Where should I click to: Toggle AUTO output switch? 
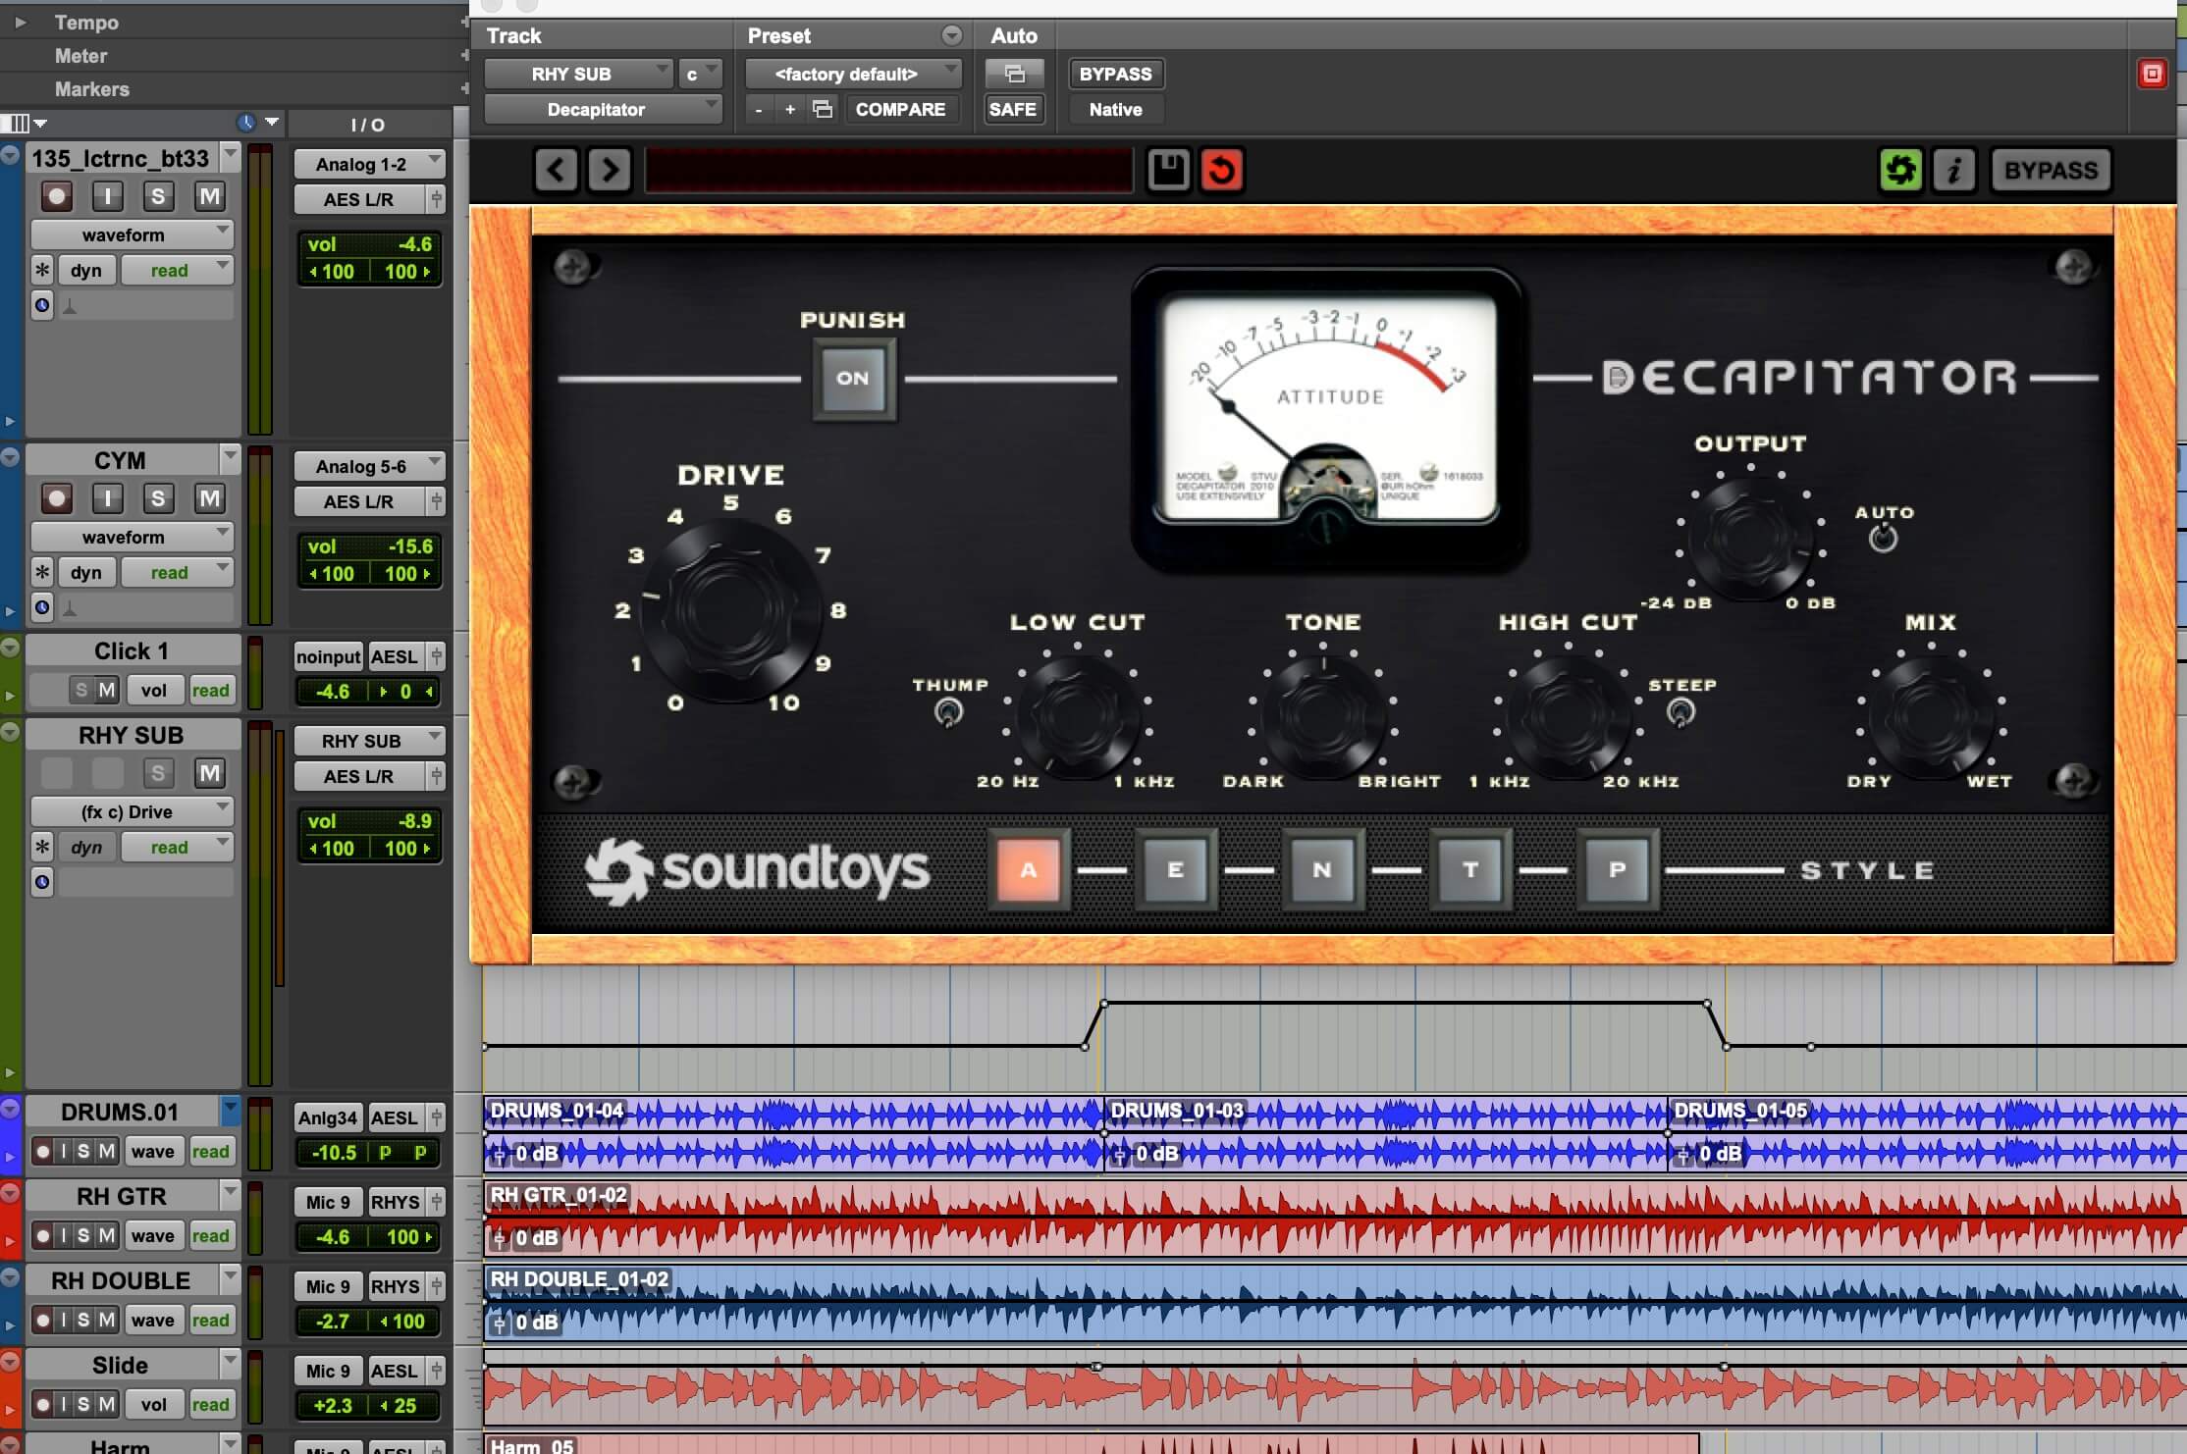(1883, 538)
